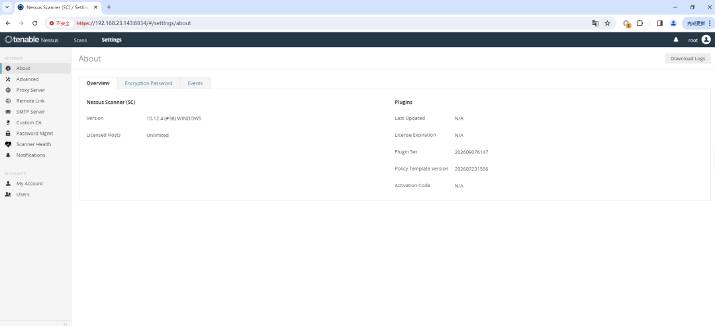Switch to the Encryption Password tab

click(149, 83)
